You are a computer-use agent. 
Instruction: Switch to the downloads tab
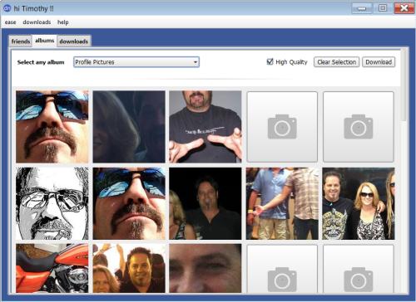(x=74, y=41)
